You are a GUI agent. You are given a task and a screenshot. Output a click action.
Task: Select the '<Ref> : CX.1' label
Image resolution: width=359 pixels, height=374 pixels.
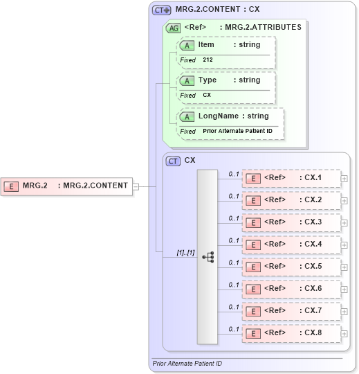pyautogui.click(x=293, y=177)
